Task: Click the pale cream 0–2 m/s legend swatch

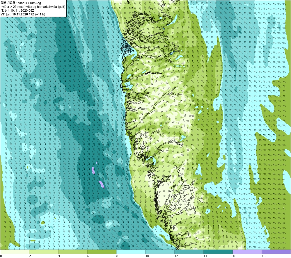Action: coord(15,252)
